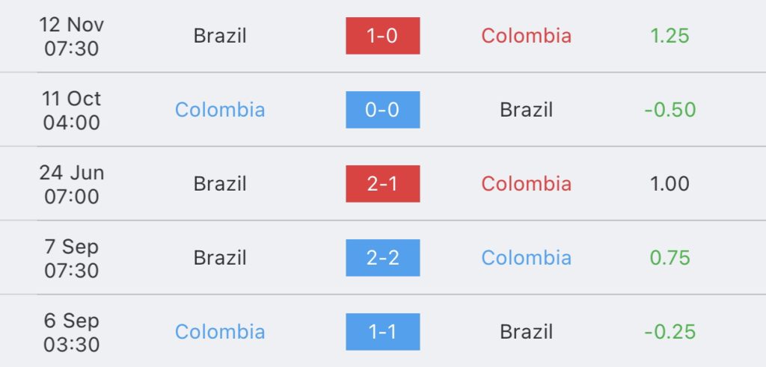The width and height of the screenshot is (766, 367).
Task: Select Brazil in the 24 Jun match
Action: [x=220, y=184]
